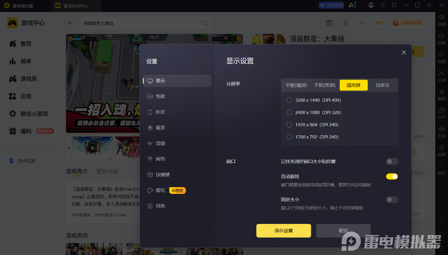
Task: Select 1920 x 864 resolution radio
Action: point(289,125)
